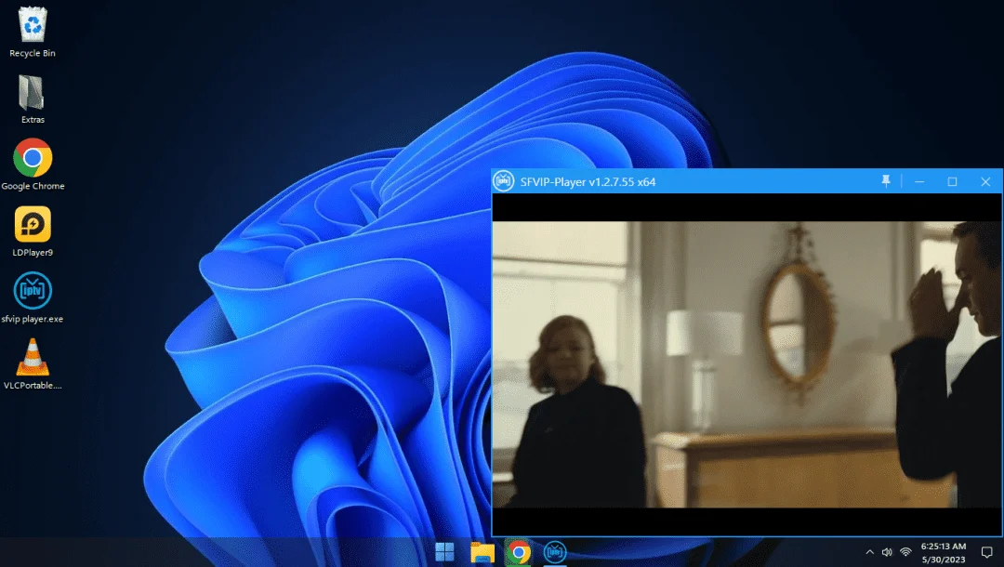
Task: Select the Google Chrome desktop shortcut
Action: click(x=33, y=165)
